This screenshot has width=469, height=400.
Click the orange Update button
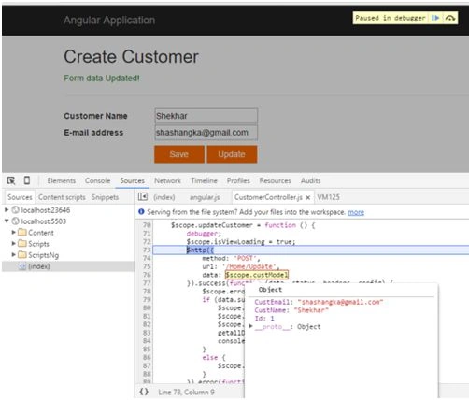point(232,154)
